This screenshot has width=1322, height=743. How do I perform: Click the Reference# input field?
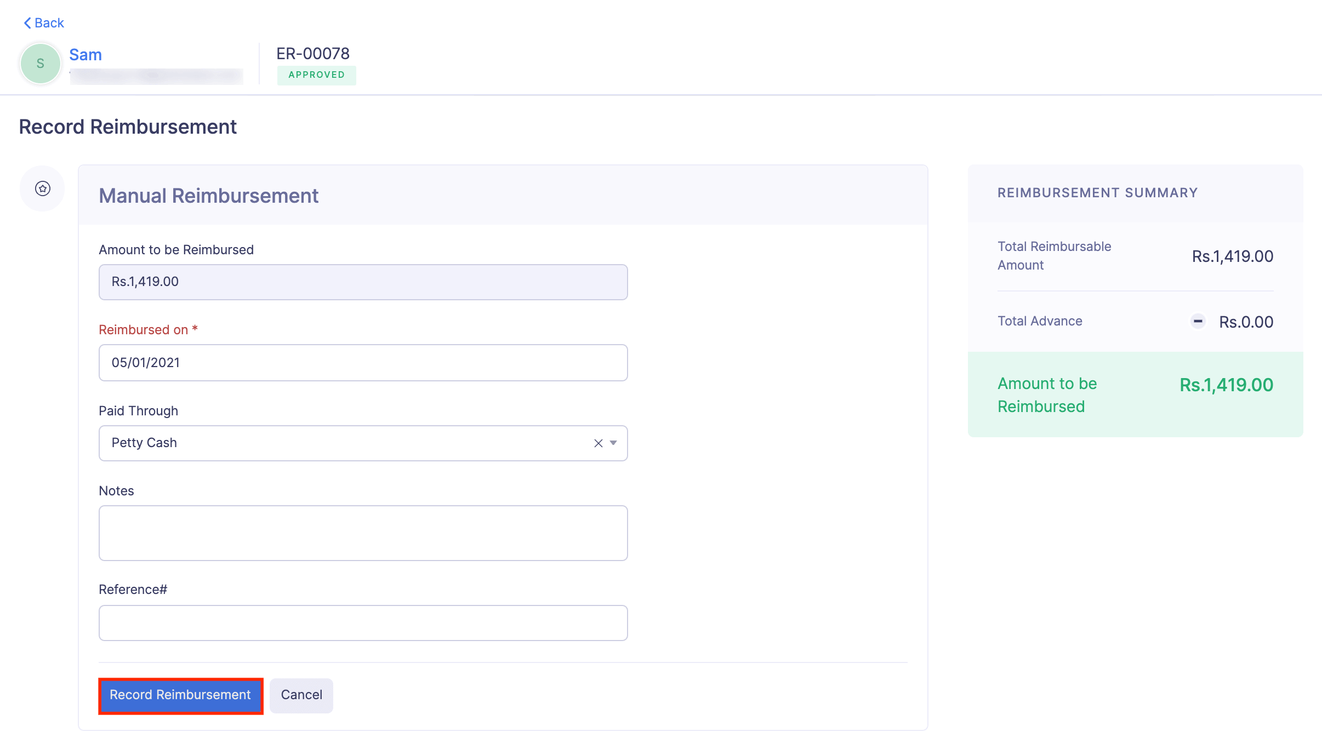(x=363, y=623)
